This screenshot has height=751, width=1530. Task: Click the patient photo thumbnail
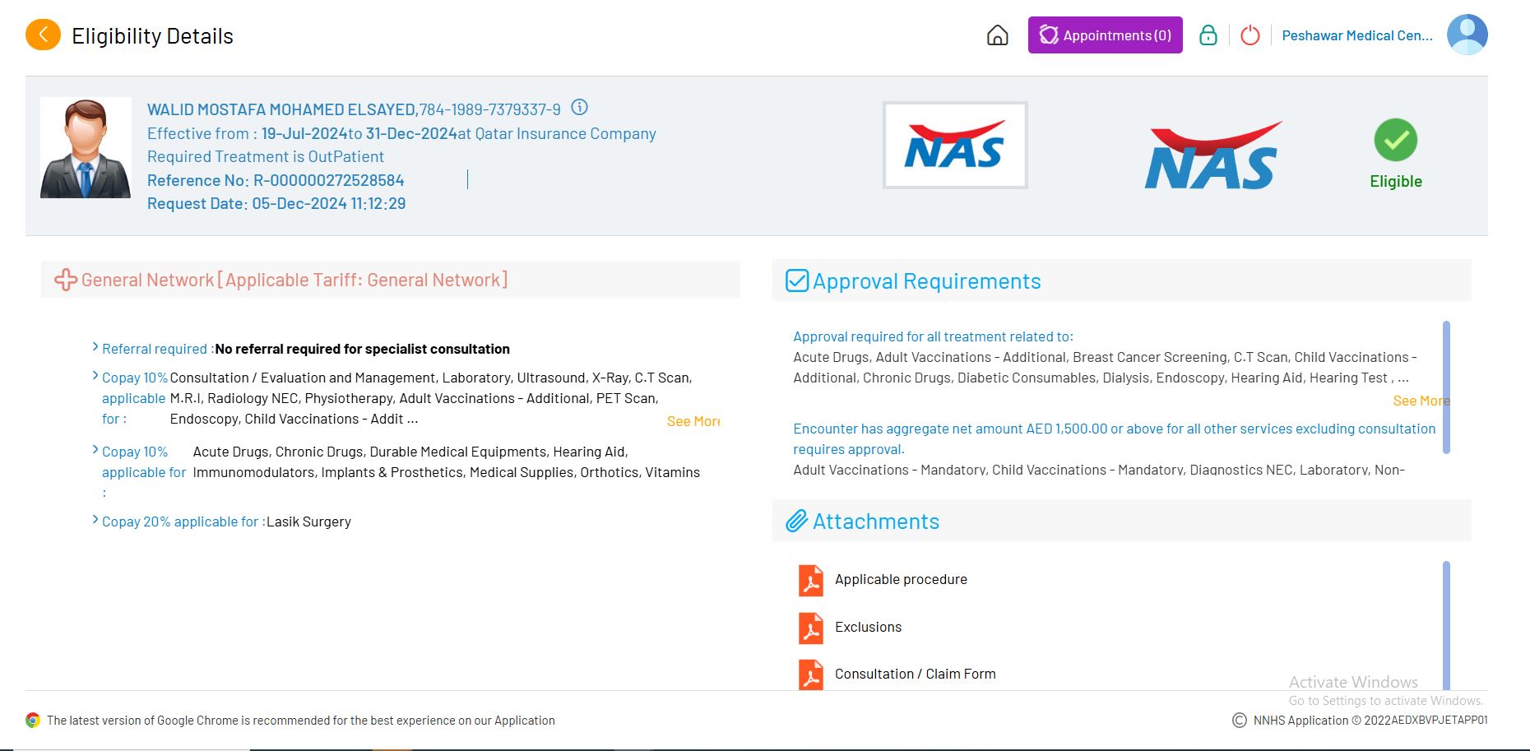click(86, 148)
